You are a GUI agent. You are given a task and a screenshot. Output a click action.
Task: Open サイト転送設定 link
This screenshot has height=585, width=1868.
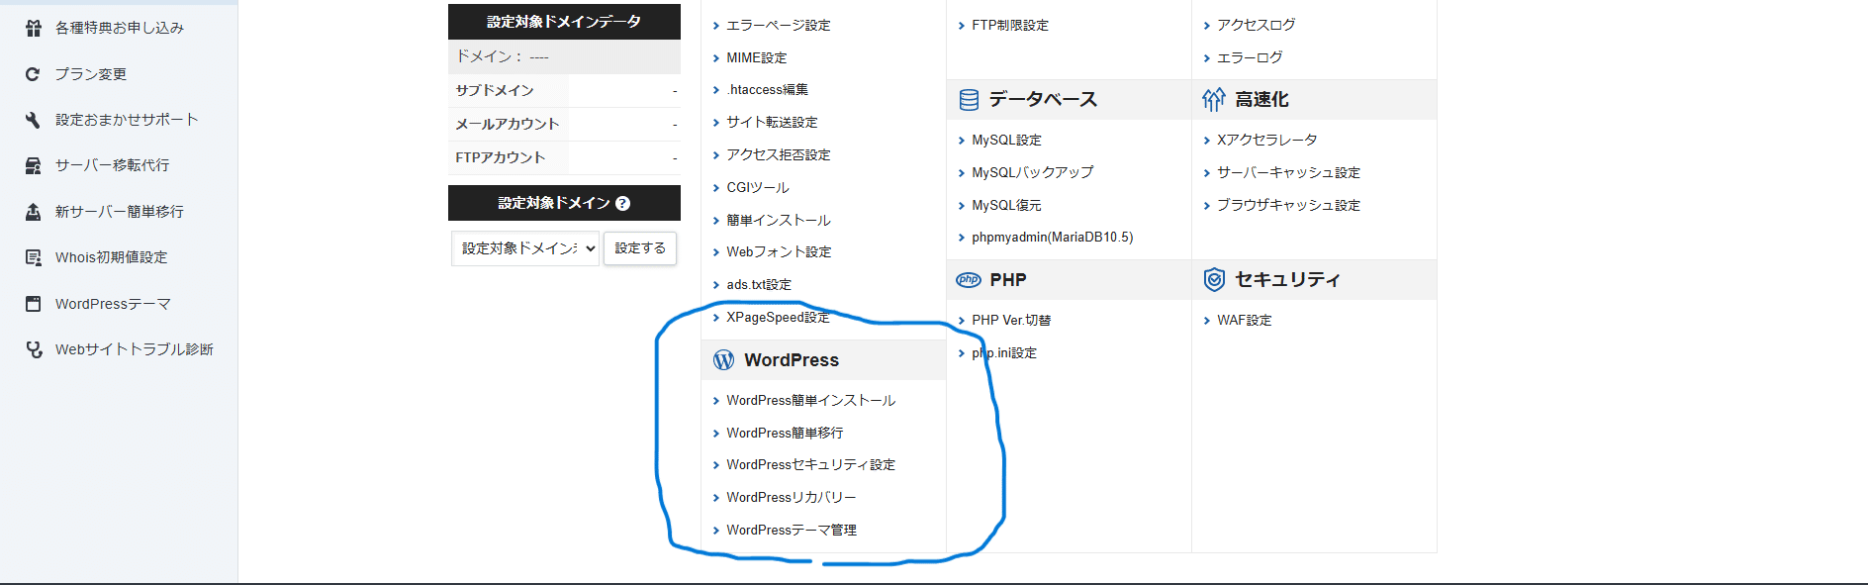tap(772, 122)
